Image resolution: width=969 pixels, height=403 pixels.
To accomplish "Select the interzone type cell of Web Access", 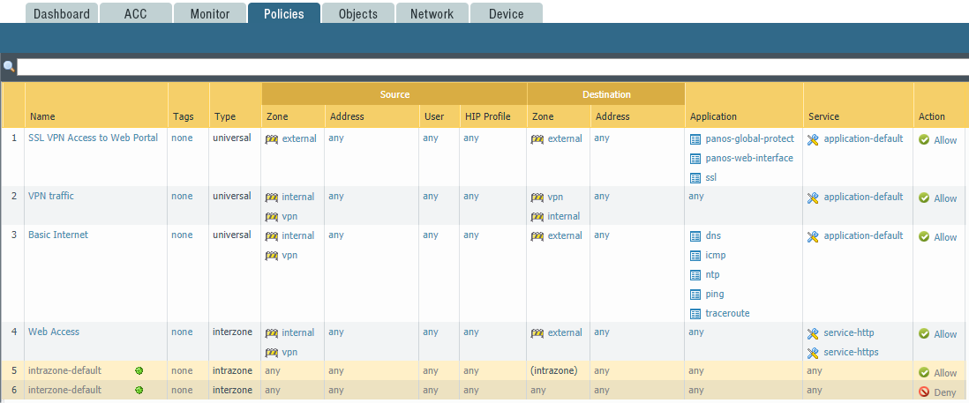I will coord(232,332).
